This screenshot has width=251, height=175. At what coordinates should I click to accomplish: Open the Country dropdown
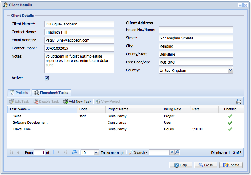(230, 70)
